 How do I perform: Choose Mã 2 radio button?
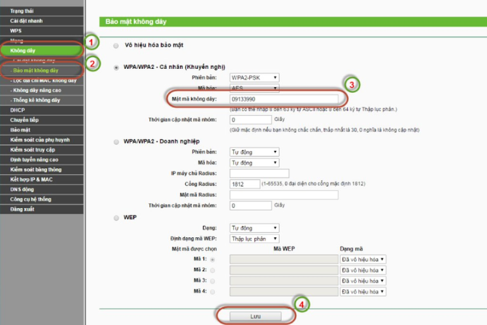[212, 270]
